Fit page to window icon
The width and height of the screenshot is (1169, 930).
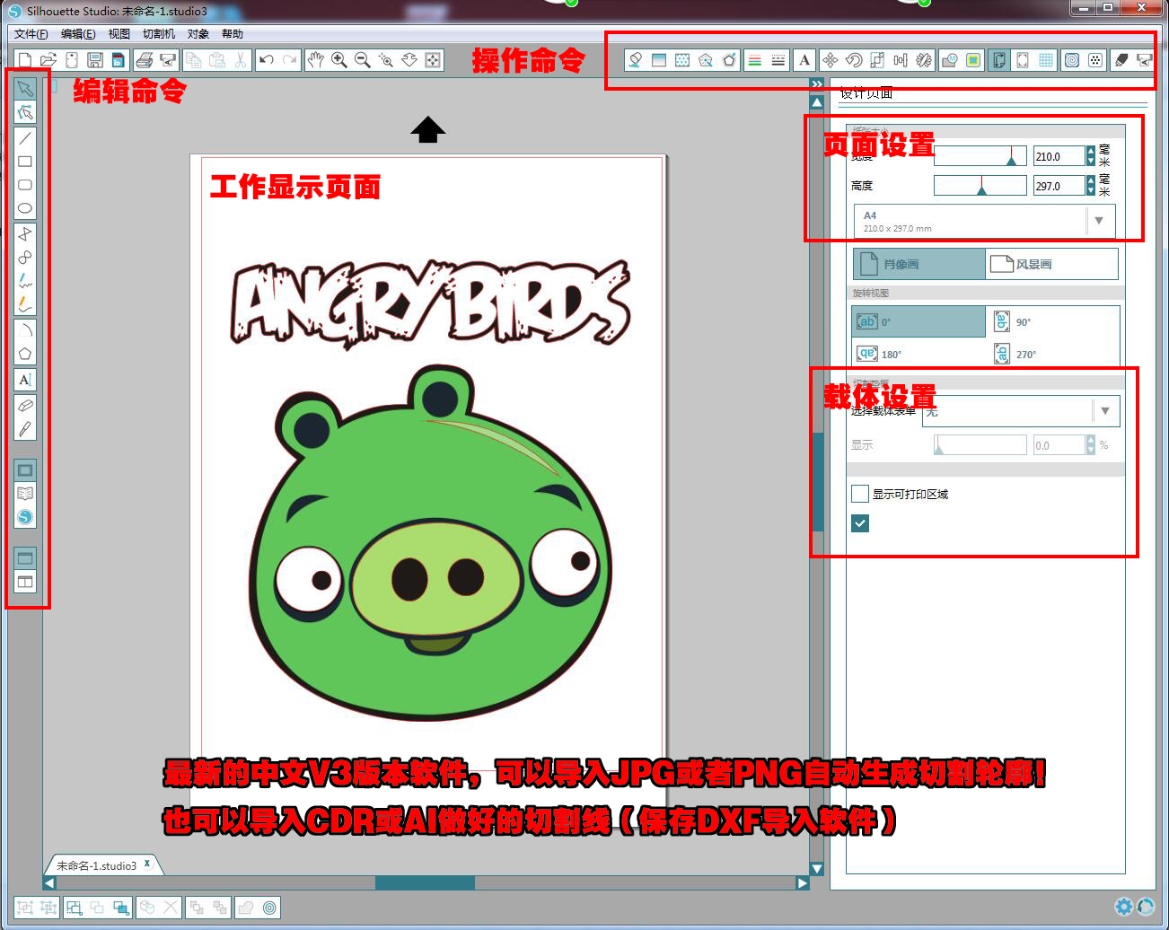tap(433, 60)
